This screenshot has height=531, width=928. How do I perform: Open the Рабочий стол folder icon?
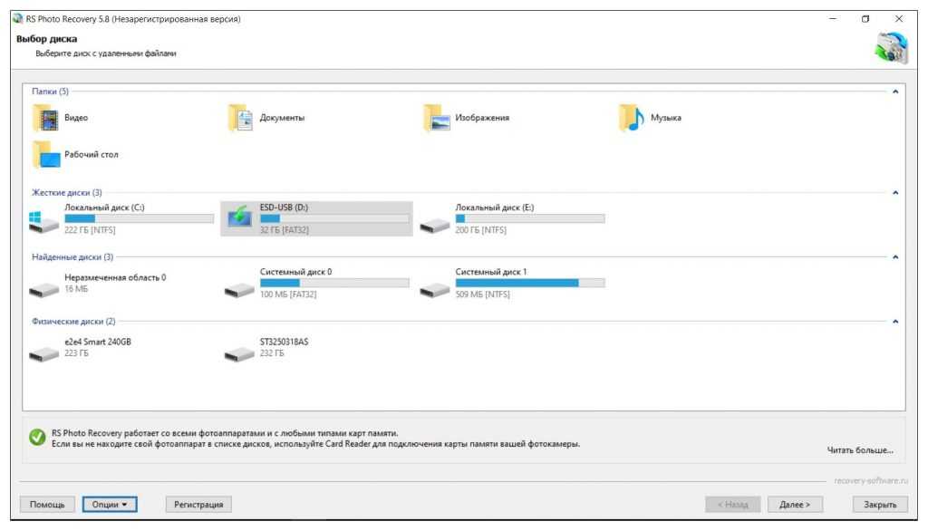click(45, 155)
